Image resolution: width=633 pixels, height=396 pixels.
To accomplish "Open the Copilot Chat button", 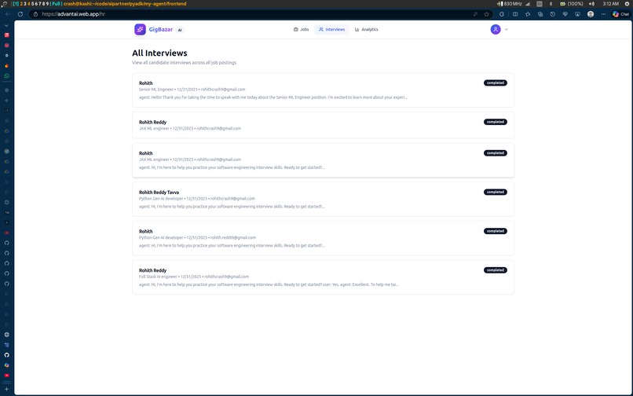I will pyautogui.click(x=621, y=14).
